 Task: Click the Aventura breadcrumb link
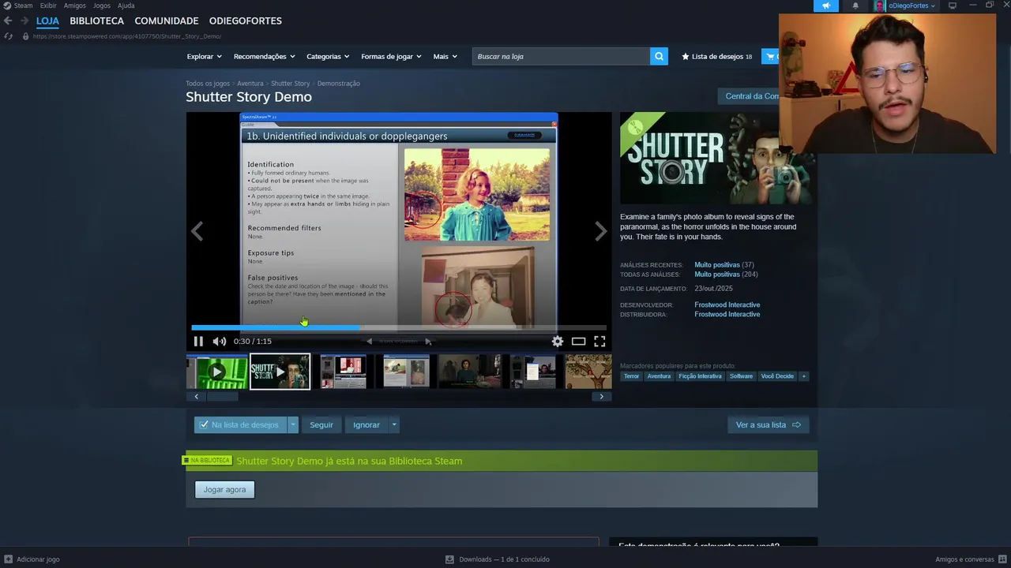pos(250,83)
